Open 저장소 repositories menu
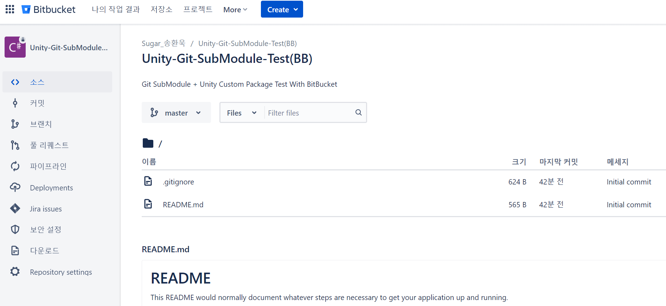Screen dimensions: 666x306 click(161, 9)
